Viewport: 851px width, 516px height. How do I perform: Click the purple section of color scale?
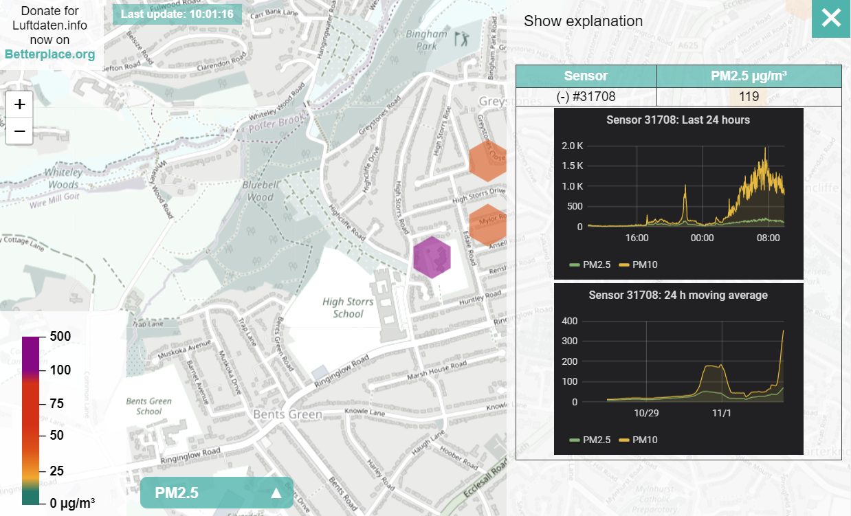tap(31, 354)
